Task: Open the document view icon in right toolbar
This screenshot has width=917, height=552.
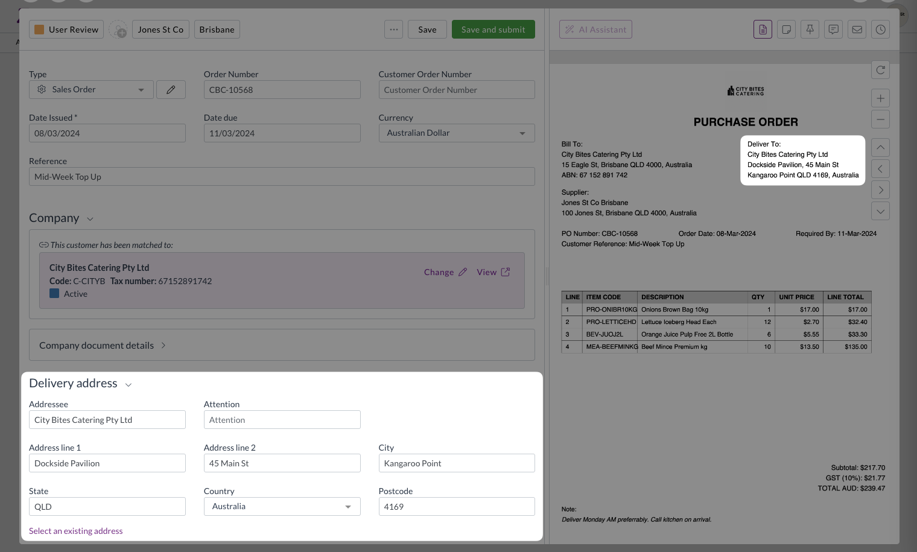Action: pos(763,30)
